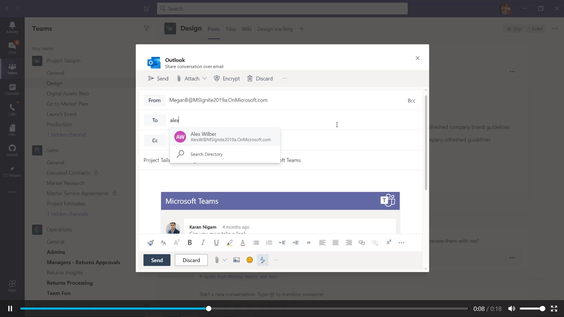Insert pictures inline using image icon

pyautogui.click(x=236, y=260)
